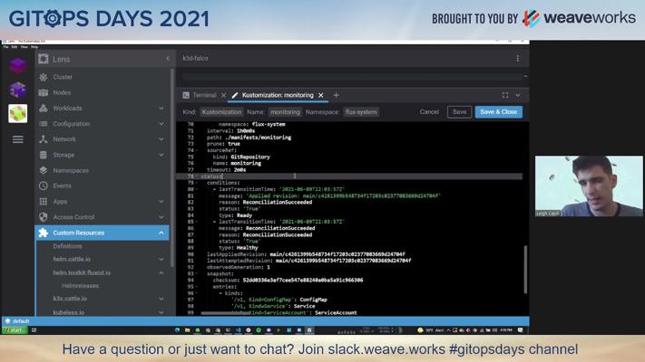Click the k3d-falco three-dot menu
Image resolution: width=645 pixels, height=362 pixels.
click(x=517, y=59)
